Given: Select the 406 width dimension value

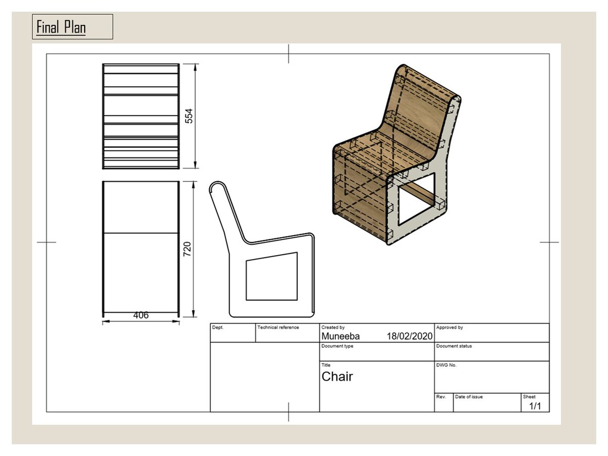Looking at the screenshot, I should coord(141,315).
